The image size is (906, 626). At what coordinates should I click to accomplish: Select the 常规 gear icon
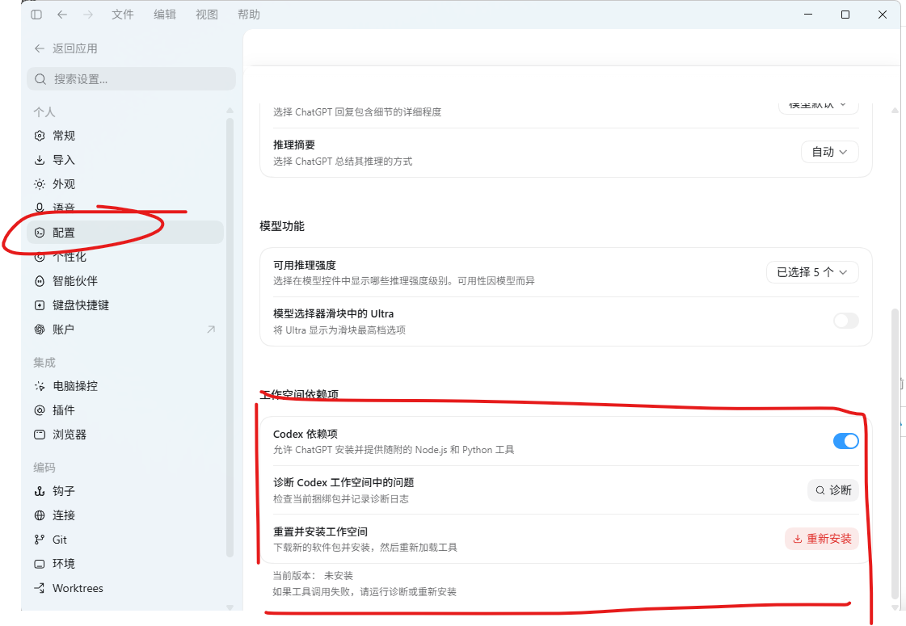40,136
